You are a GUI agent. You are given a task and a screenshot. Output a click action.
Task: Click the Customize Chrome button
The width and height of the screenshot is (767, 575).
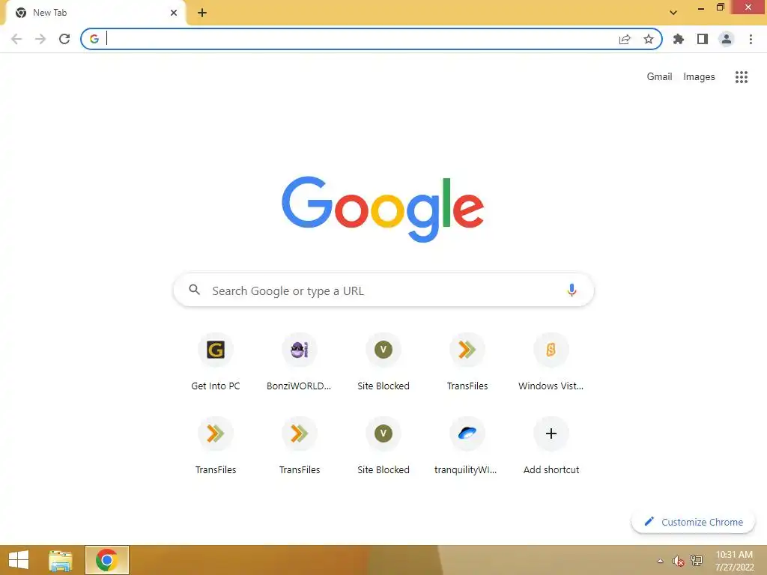[x=694, y=522]
